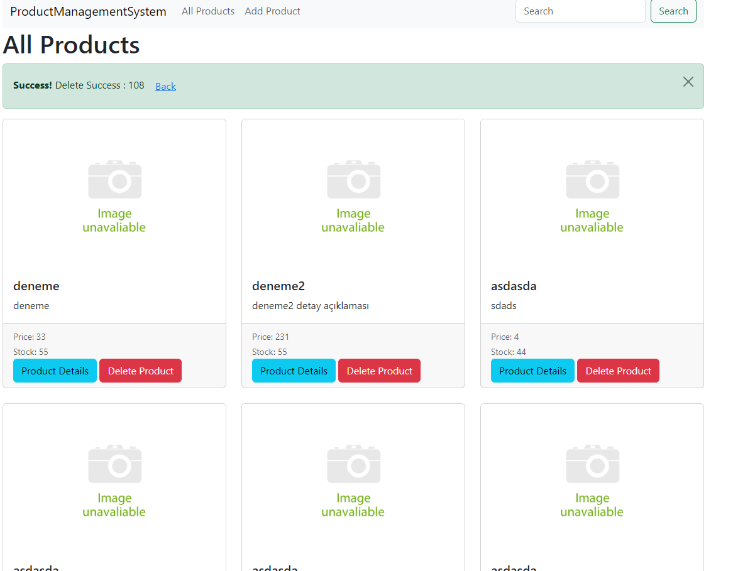Click the 'Price: 33' text
Screen dimensions: 755x571
point(30,337)
